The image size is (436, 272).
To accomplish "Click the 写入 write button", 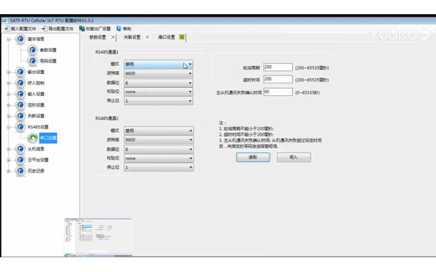I will (294, 157).
